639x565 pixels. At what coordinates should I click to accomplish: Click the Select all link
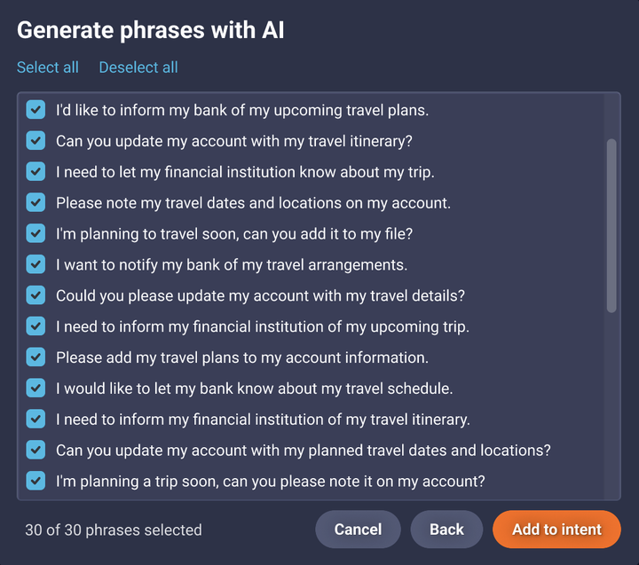(48, 67)
